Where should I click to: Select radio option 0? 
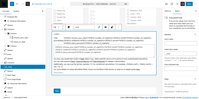[x=91, y=12]
